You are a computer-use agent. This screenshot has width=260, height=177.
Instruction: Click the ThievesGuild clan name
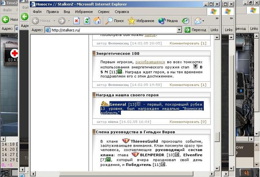144,141
